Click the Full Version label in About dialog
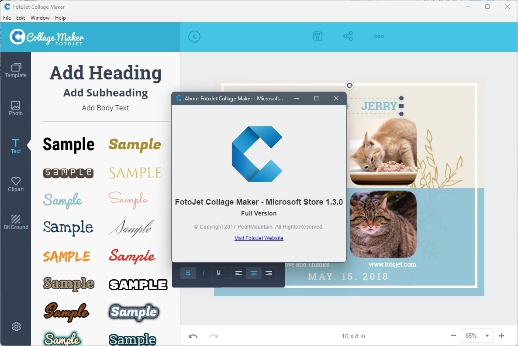The image size is (518, 346). (259, 213)
